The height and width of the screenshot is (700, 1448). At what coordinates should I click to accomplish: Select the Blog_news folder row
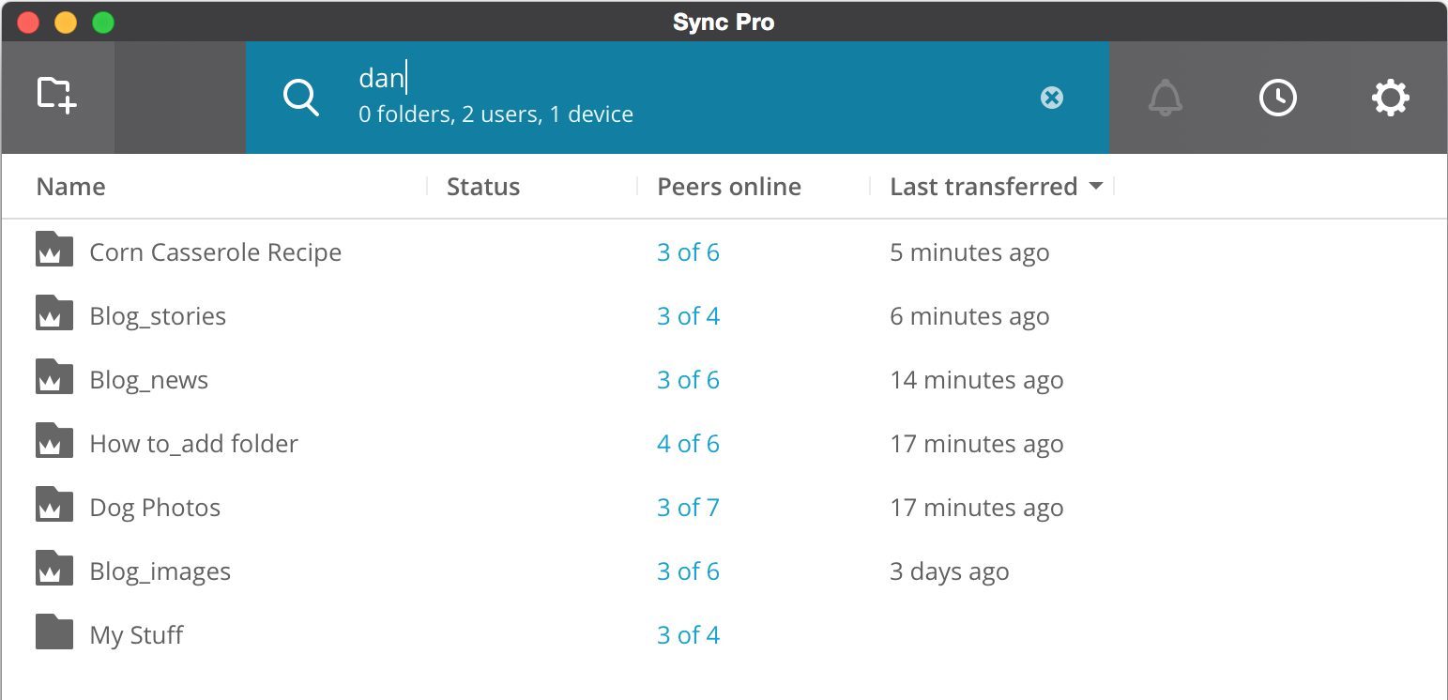[x=149, y=380]
